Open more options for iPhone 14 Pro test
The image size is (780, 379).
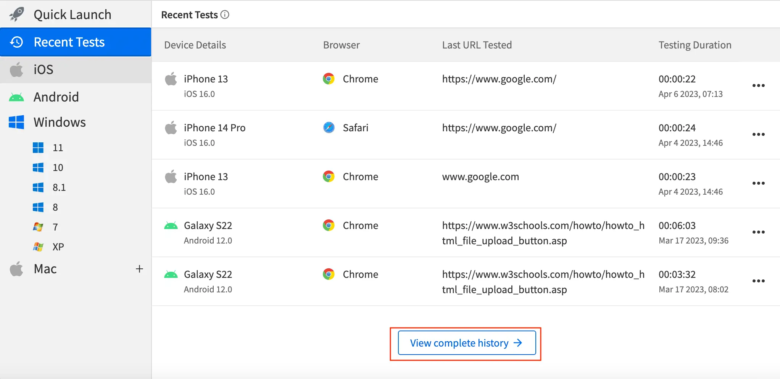point(758,134)
